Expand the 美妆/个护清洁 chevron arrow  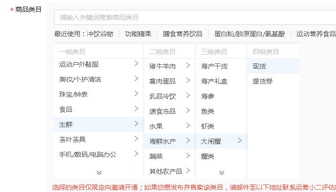[136, 78]
